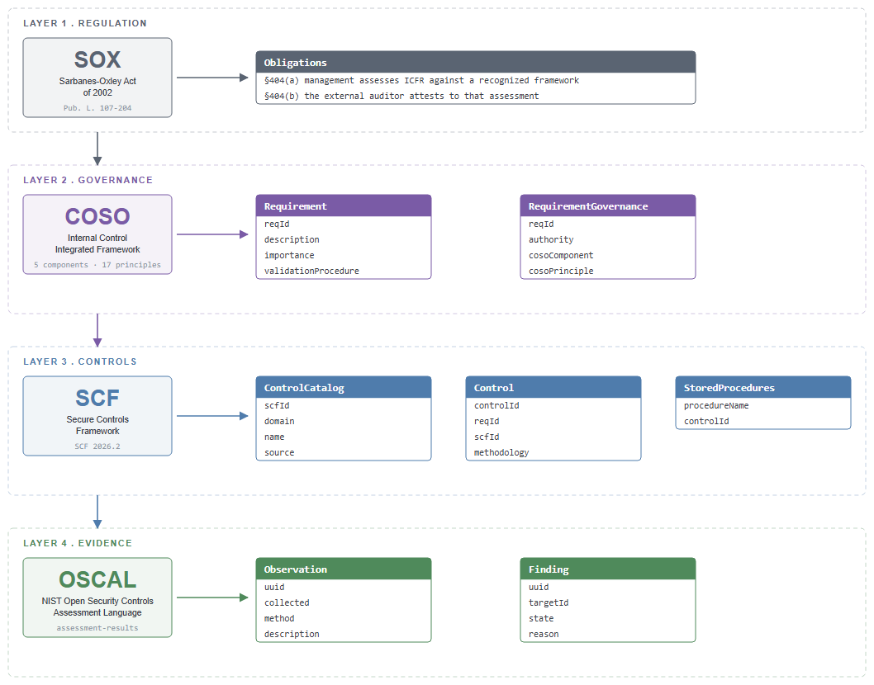The height and width of the screenshot is (685, 874).
Task: Select the procedureName field
Action: [x=763, y=406]
